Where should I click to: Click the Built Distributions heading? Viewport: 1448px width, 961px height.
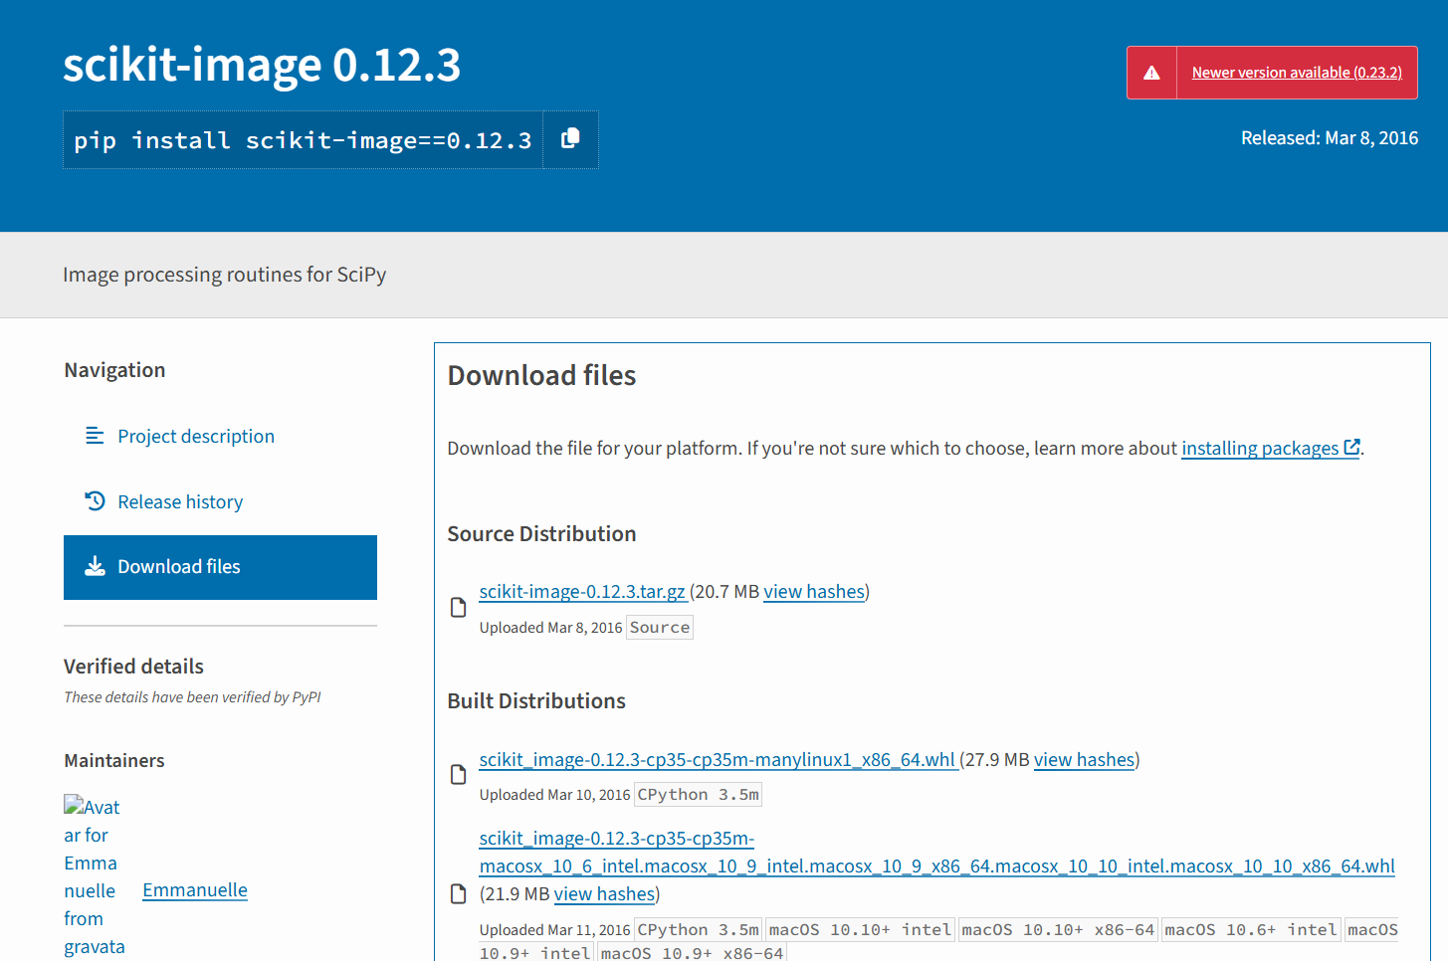(536, 701)
